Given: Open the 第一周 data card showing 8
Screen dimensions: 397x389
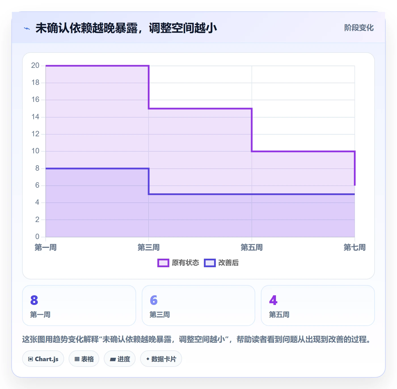Looking at the screenshot, I should tap(79, 306).
